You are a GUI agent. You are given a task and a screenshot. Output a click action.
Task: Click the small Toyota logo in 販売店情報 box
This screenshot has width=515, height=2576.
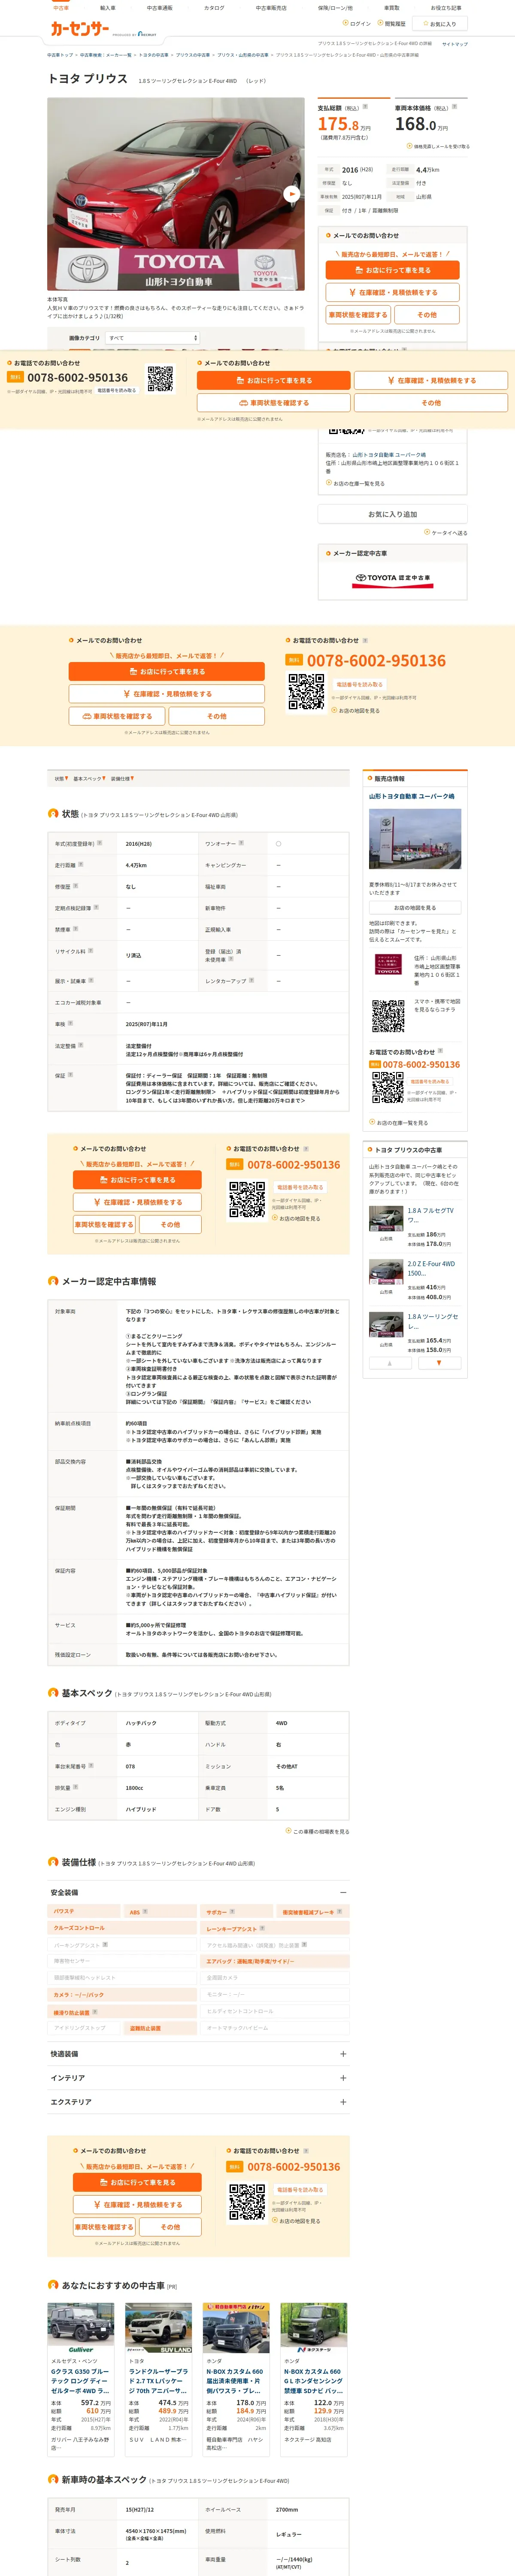click(x=388, y=964)
